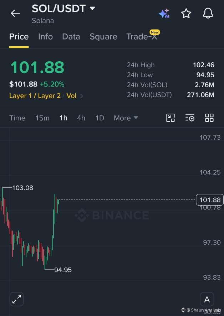
Task: Tap the A auto-scale button
Action: point(207,299)
